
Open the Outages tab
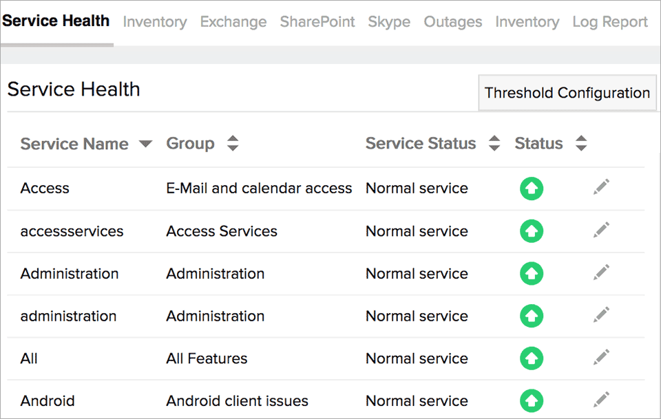452,21
